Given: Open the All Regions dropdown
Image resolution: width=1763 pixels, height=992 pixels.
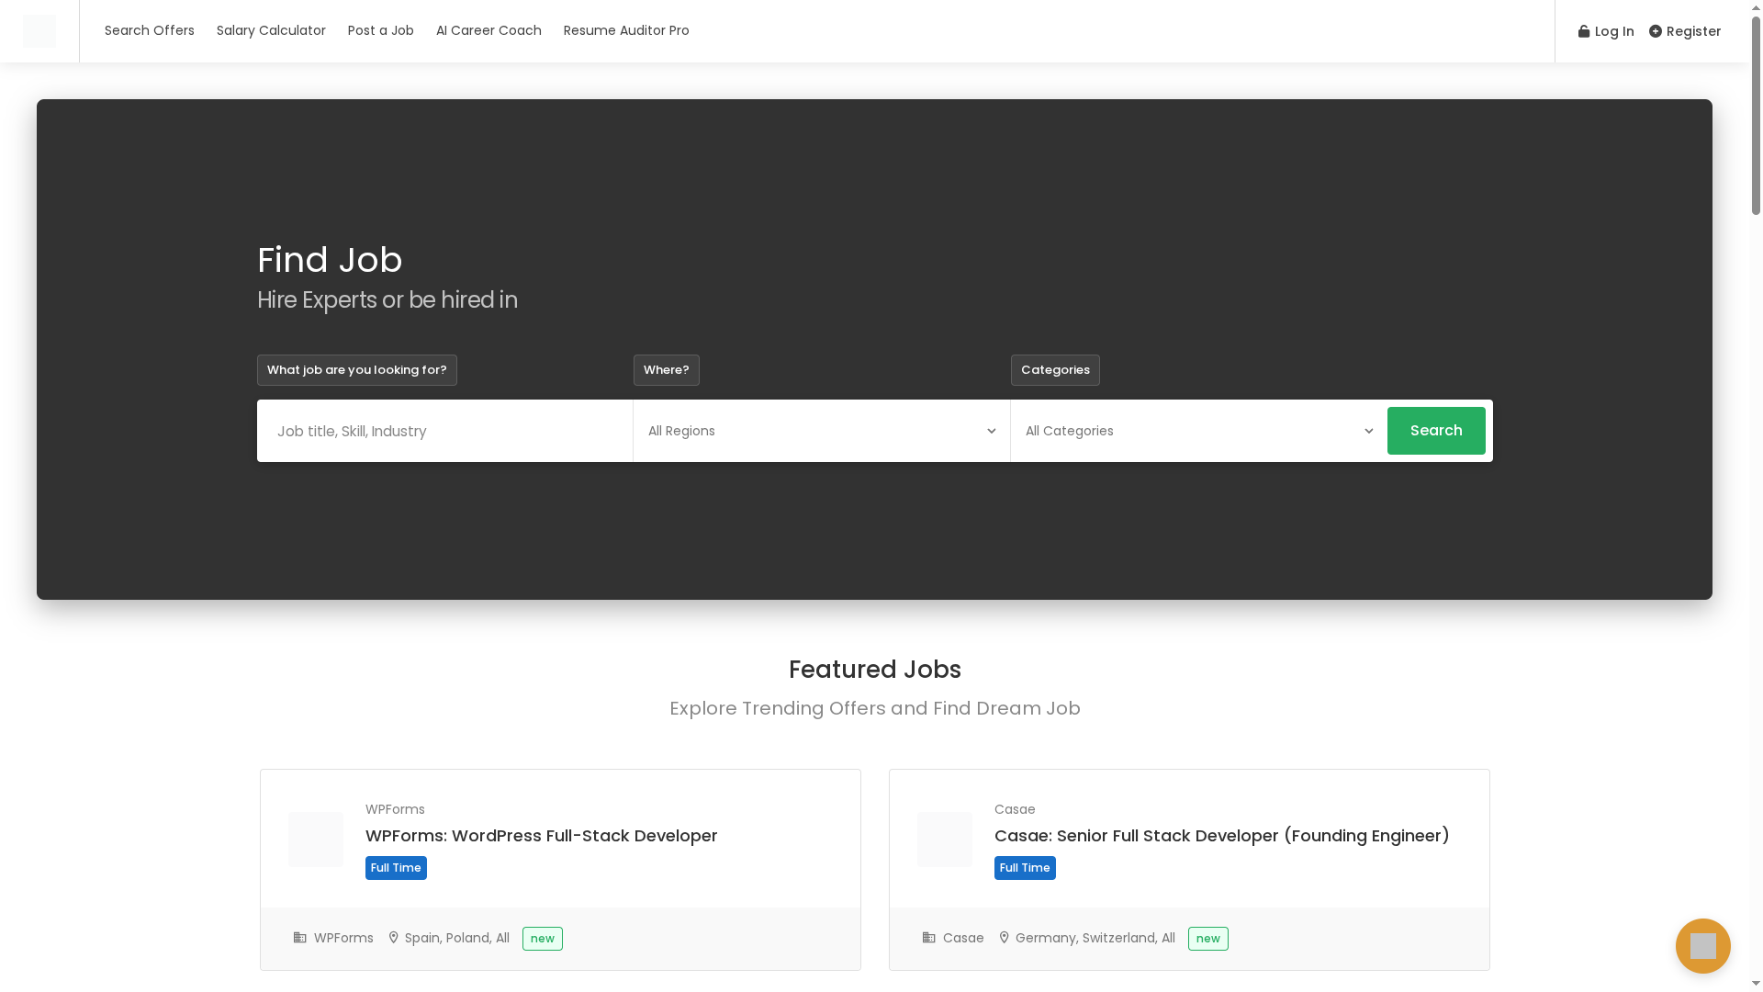Looking at the screenshot, I should click(821, 431).
